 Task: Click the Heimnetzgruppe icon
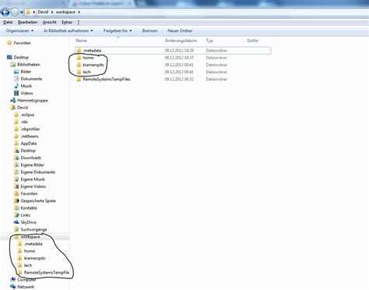tap(13, 101)
